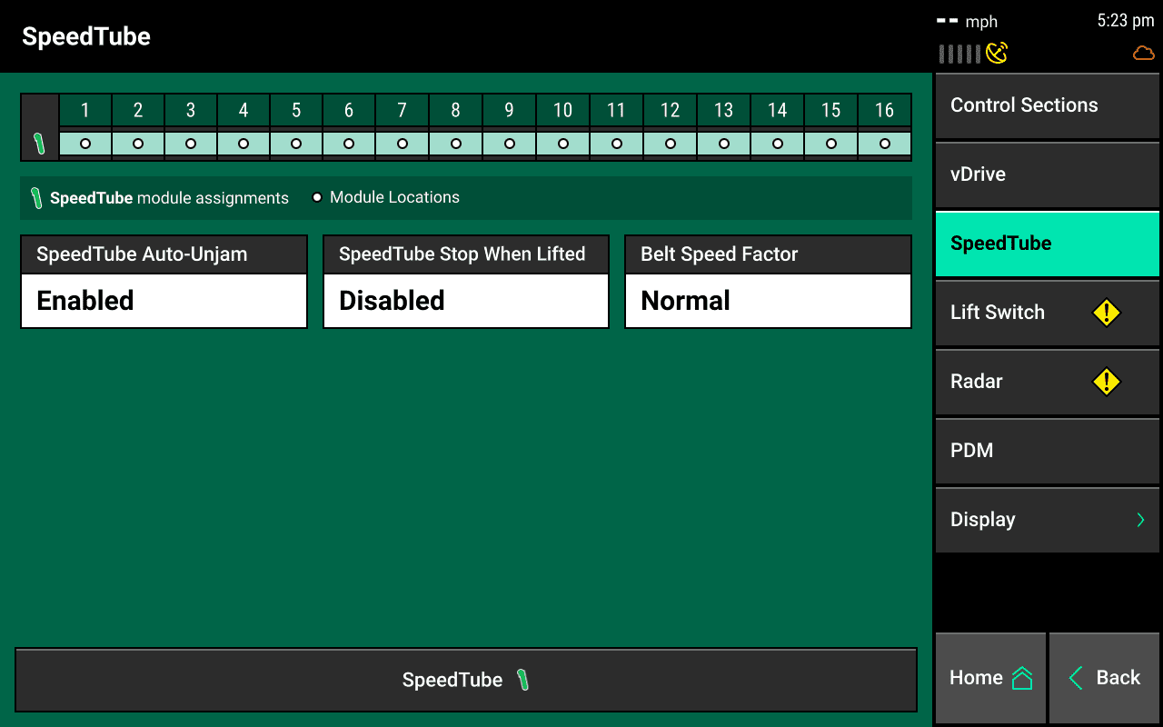This screenshot has width=1163, height=727.
Task: Click the wide SpeedTube button at bottom
Action: (466, 680)
